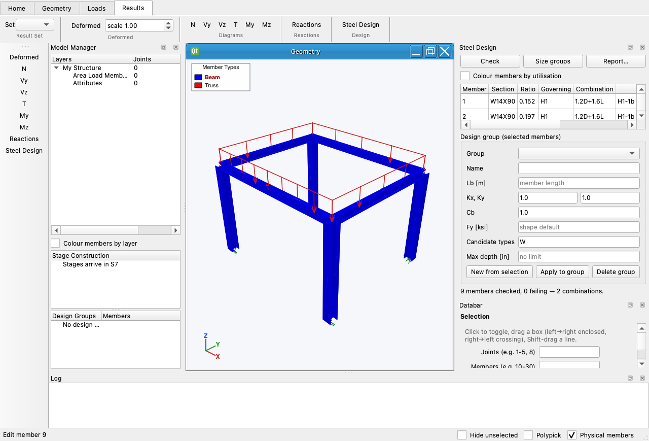Switch to the Loads tab

[x=97, y=8]
